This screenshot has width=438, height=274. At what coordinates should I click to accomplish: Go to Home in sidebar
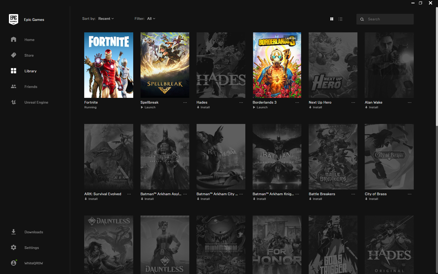pos(29,40)
